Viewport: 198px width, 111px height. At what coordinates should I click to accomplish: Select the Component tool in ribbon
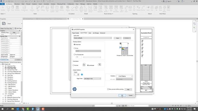[24, 8]
